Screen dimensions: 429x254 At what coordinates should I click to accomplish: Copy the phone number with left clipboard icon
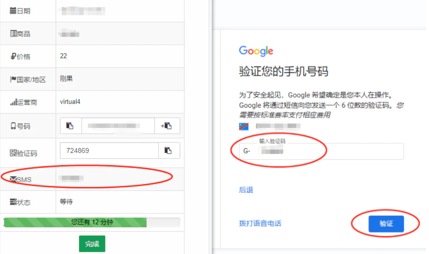[71, 126]
